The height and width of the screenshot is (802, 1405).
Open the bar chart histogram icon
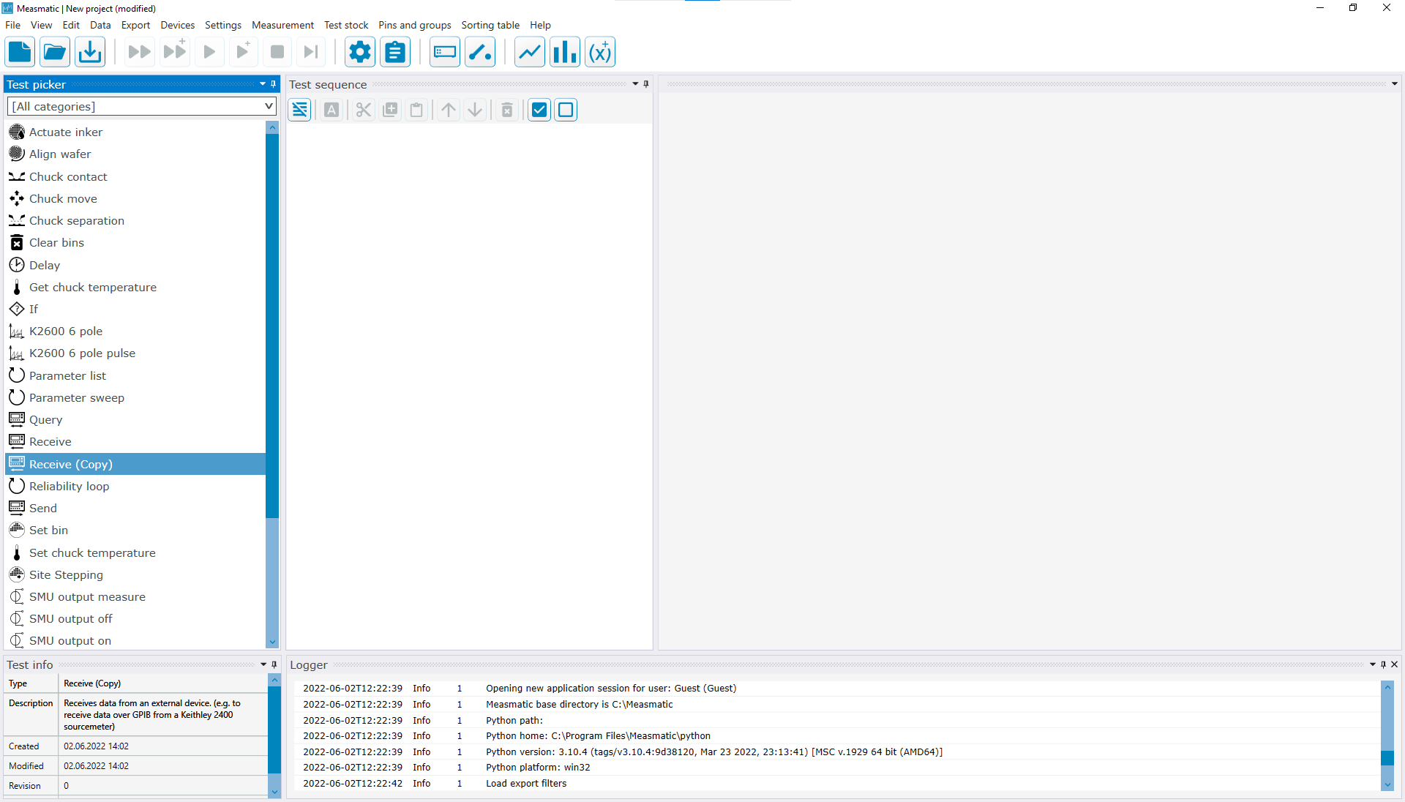[x=565, y=52]
